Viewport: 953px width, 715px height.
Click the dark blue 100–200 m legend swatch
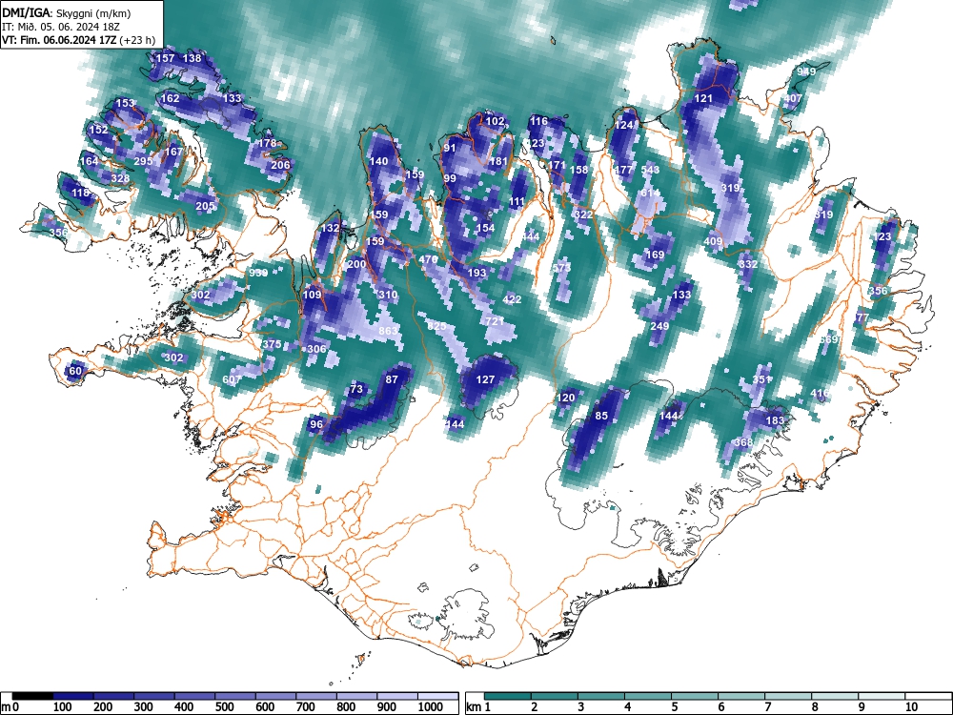click(73, 696)
